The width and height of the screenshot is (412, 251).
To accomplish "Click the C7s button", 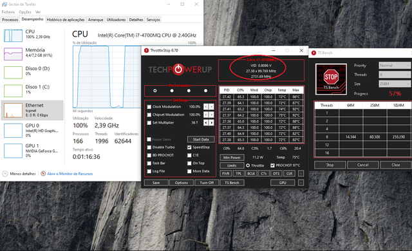I will pyautogui.click(x=264, y=174).
